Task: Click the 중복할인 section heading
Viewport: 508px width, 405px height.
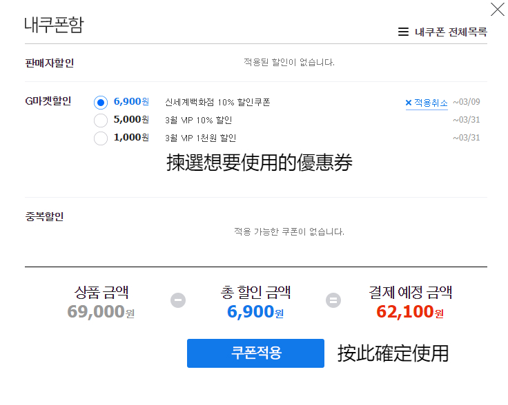Action: coord(44,216)
